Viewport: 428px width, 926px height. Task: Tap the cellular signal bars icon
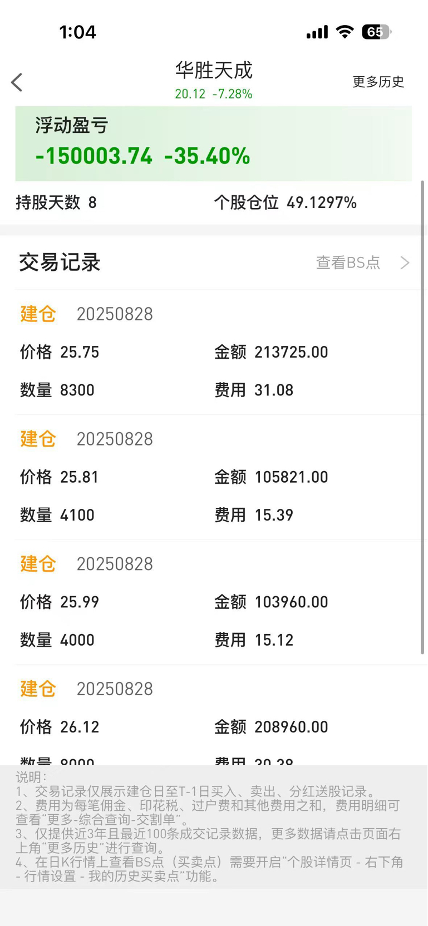click(x=317, y=32)
